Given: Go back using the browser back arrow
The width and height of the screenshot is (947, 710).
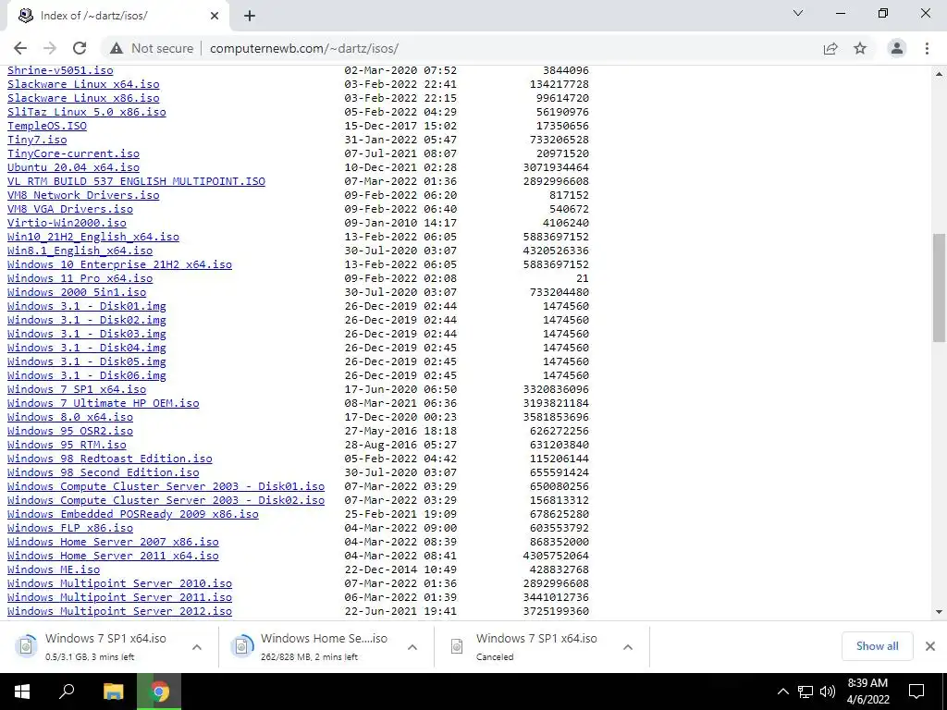Looking at the screenshot, I should pyautogui.click(x=20, y=48).
